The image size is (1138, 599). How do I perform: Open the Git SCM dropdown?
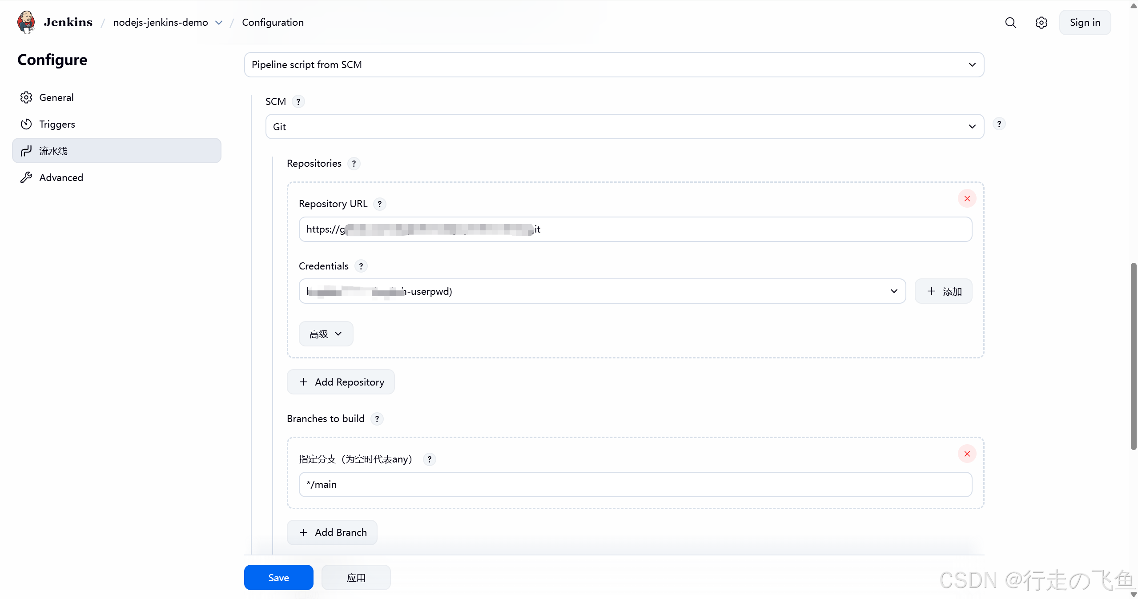pos(624,127)
